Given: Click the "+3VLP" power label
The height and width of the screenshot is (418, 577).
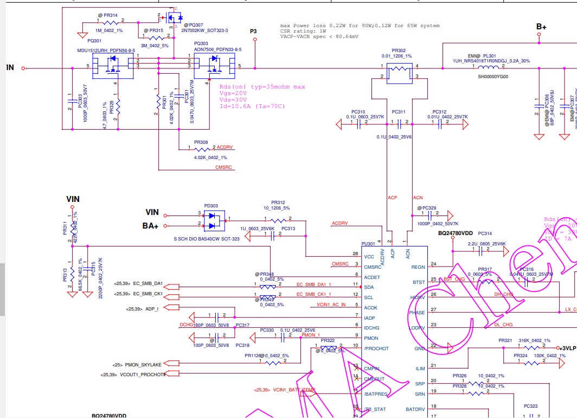Looking at the screenshot, I should tap(568, 349).
